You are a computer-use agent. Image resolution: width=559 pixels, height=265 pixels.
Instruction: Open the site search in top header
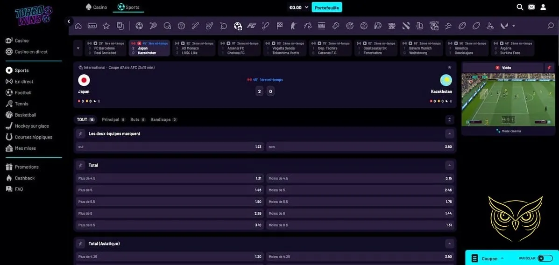tap(520, 7)
